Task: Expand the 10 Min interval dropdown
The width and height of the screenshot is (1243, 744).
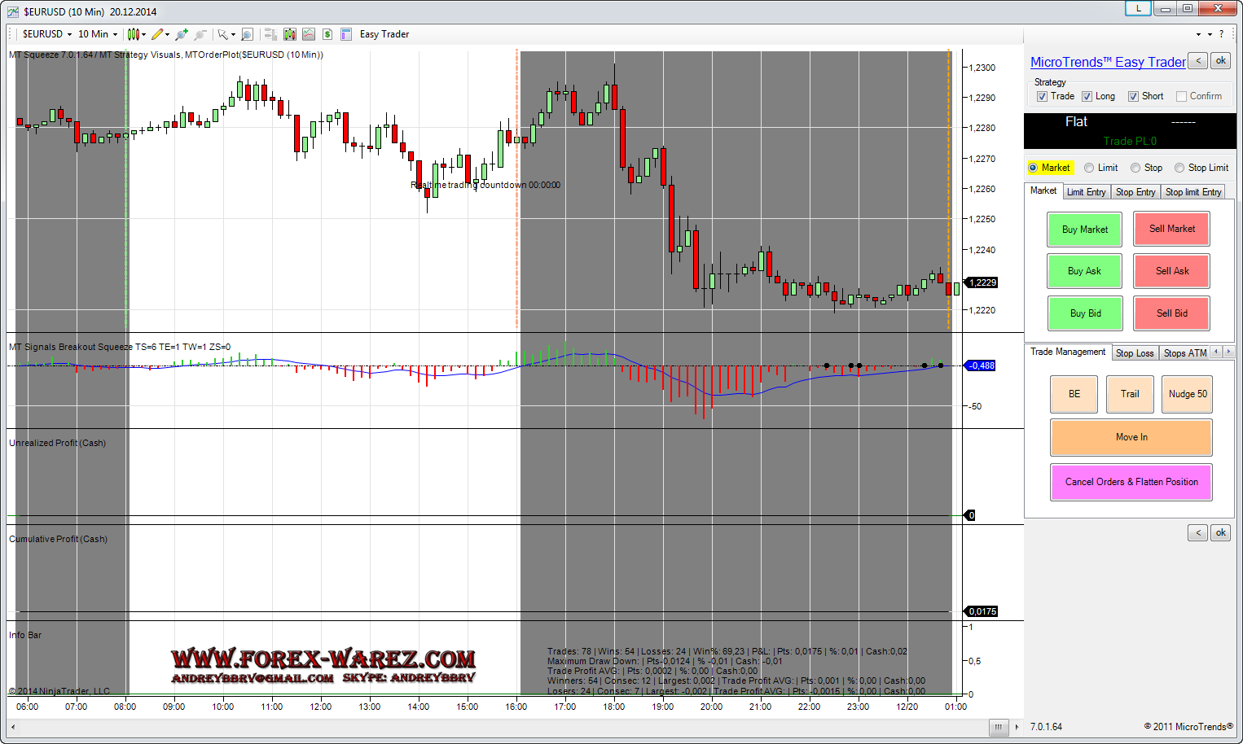Action: [x=98, y=34]
